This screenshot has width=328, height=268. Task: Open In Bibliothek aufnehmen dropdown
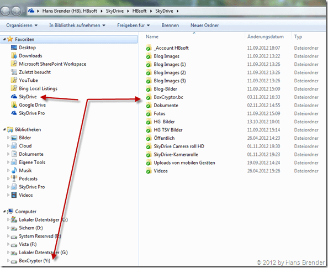[x=77, y=25]
